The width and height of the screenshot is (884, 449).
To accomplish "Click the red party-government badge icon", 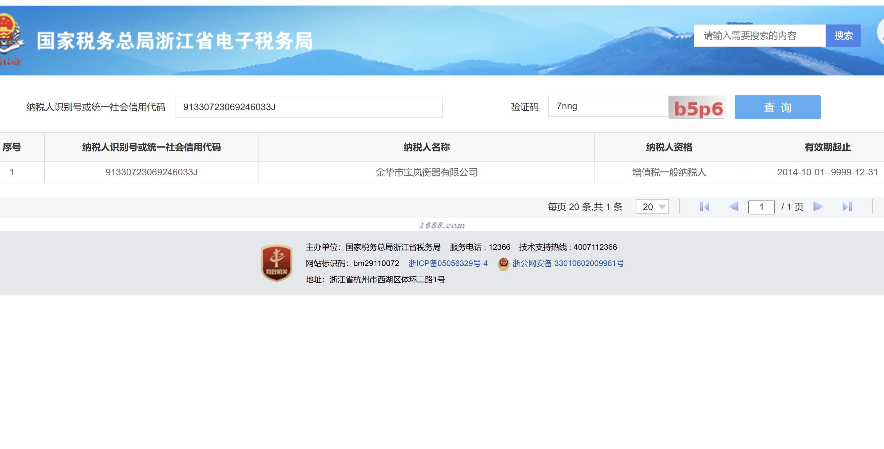I will [x=277, y=263].
